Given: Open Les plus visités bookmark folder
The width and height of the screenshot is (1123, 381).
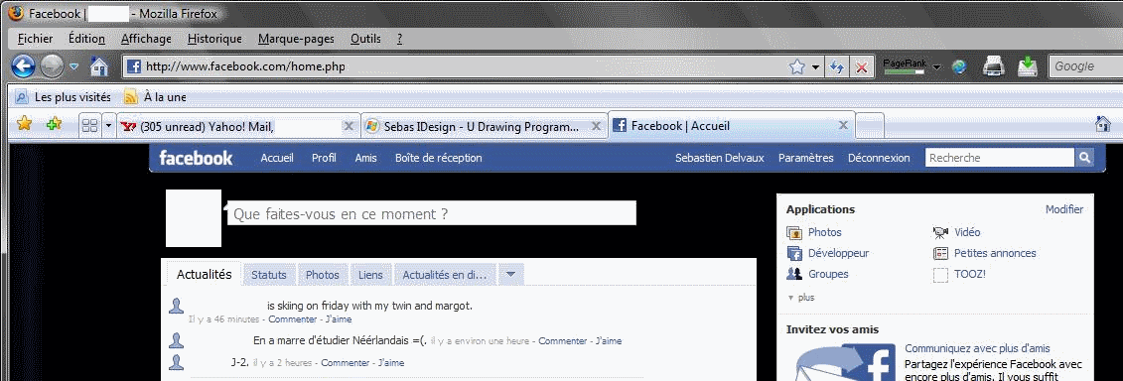Looking at the screenshot, I should tap(63, 96).
